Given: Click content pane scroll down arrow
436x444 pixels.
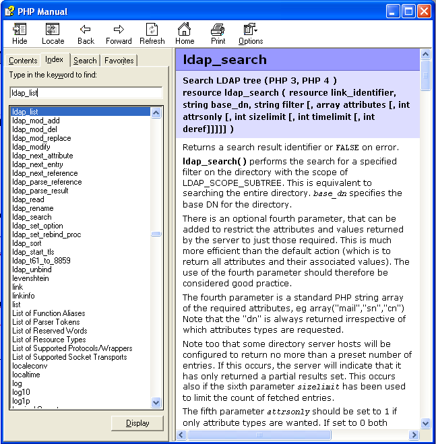Looking at the screenshot, I should click(x=425, y=423).
